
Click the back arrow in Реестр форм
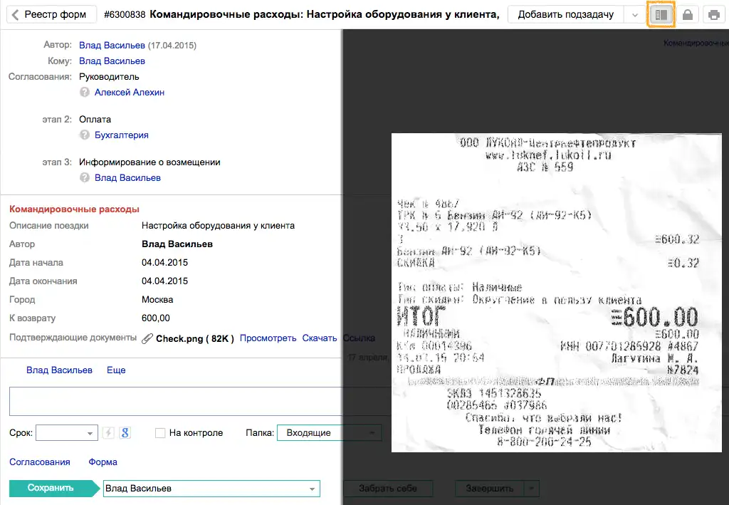[x=16, y=15]
